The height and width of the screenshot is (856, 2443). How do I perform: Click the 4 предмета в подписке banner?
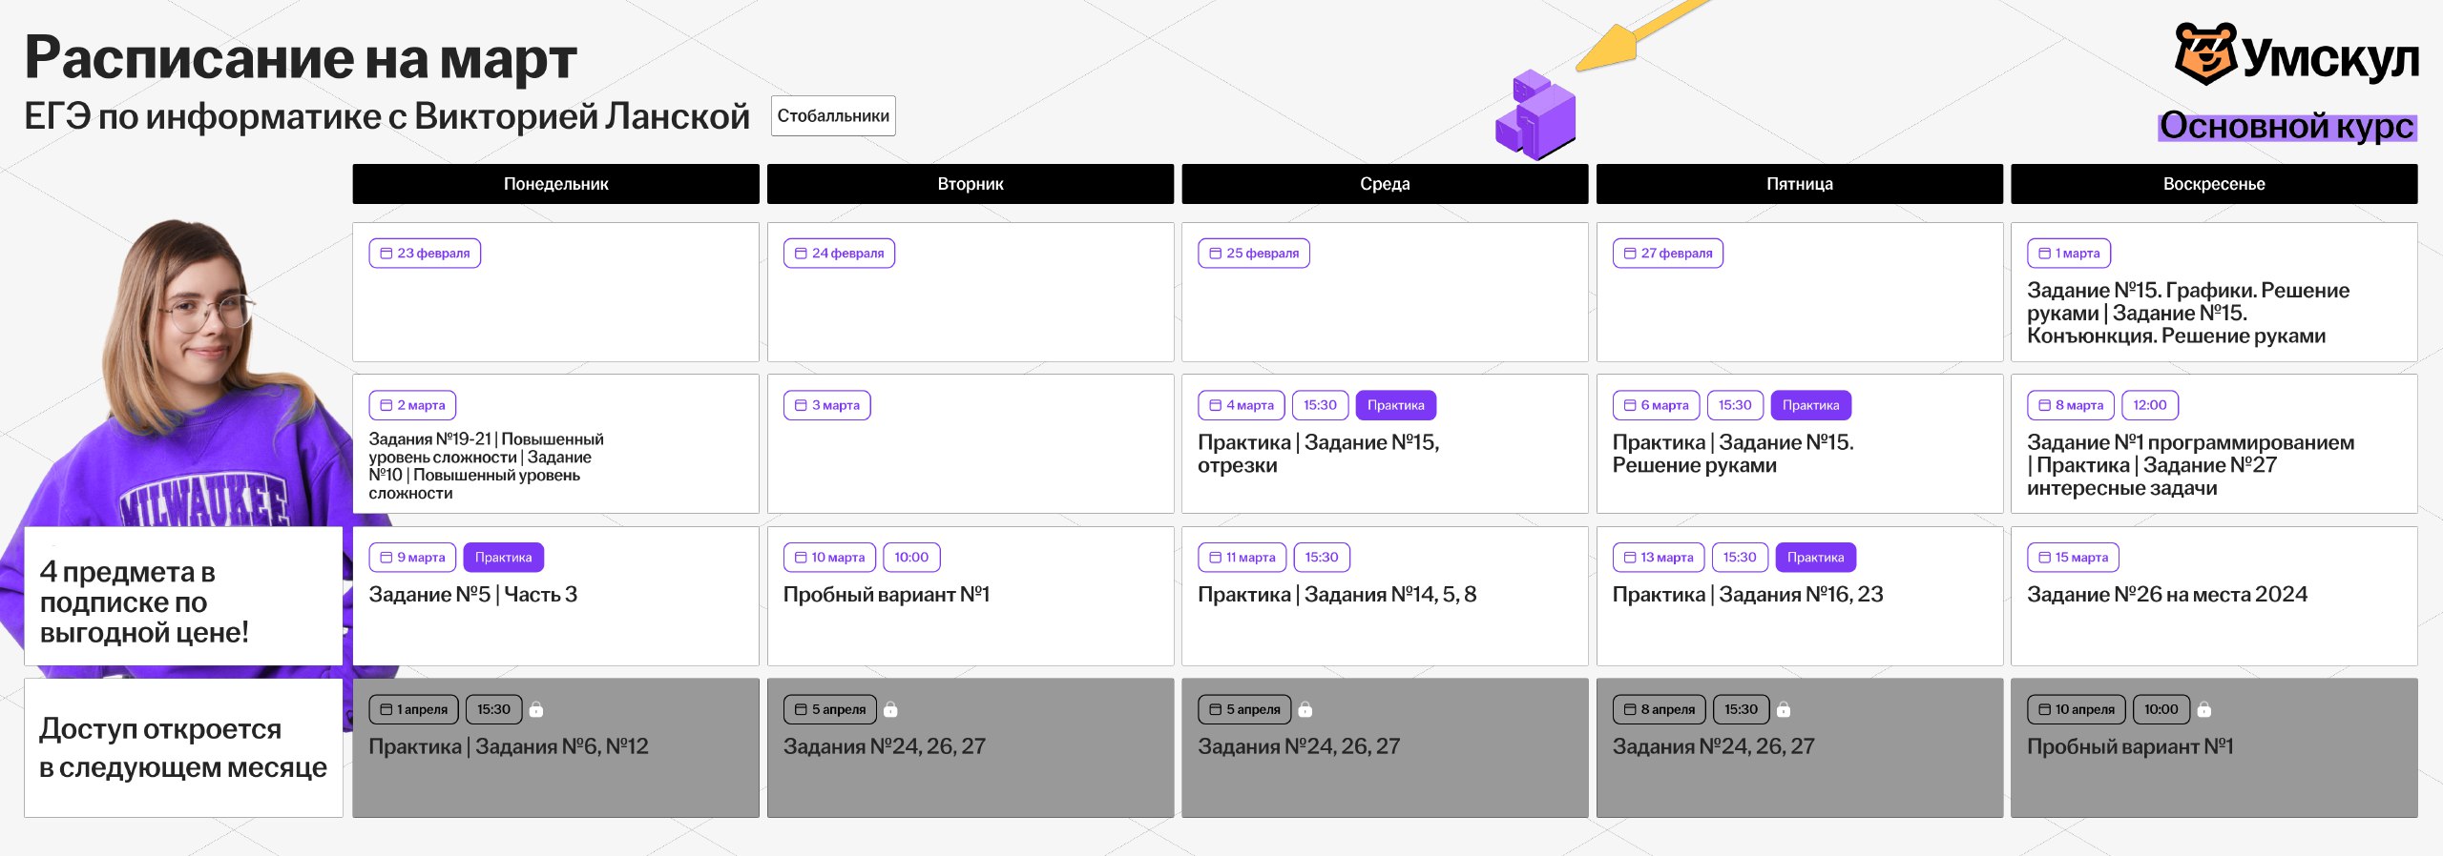pyautogui.click(x=183, y=598)
